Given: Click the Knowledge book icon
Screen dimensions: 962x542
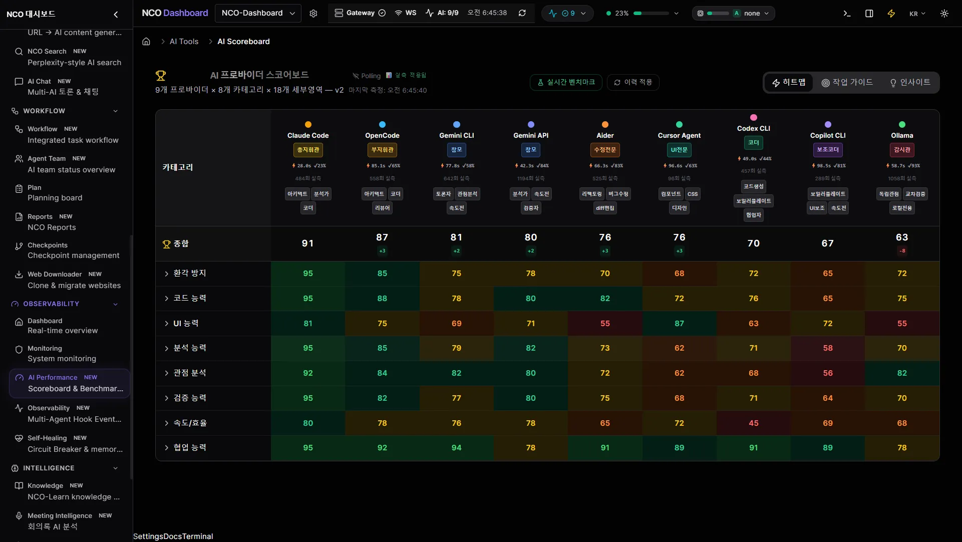Looking at the screenshot, I should [x=19, y=486].
